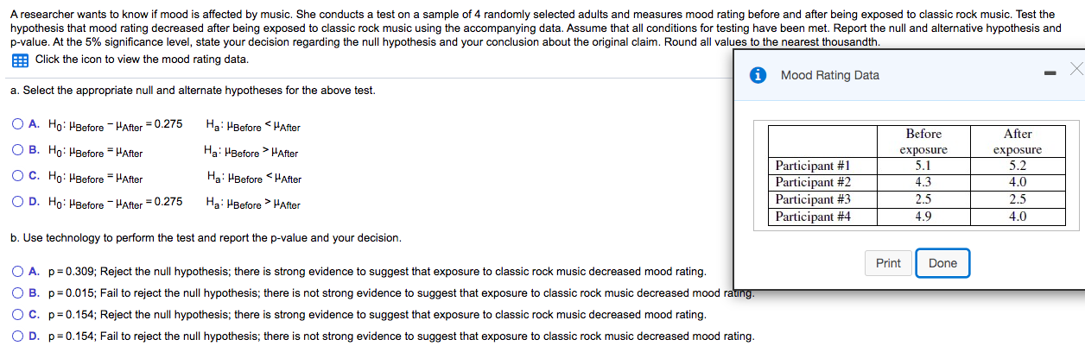Select p=0.154 fail to reject answer
1085x352 pixels.
coord(18,336)
